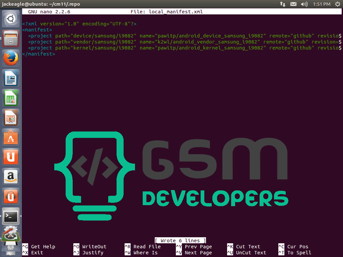Open the system session gear menu
Viewport: 343px width, 257px height.
pyautogui.click(x=338, y=4)
